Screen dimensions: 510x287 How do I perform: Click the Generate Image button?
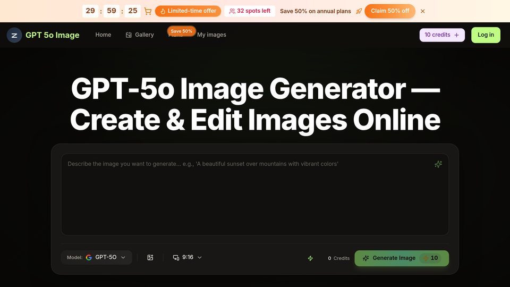pyautogui.click(x=402, y=258)
